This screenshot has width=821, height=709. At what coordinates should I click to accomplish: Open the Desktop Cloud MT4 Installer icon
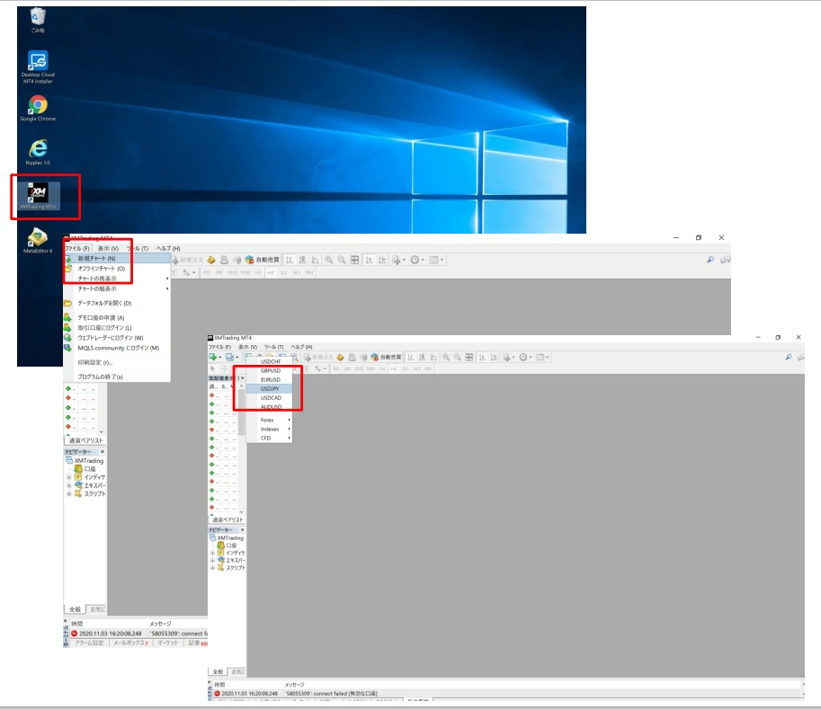click(x=38, y=67)
